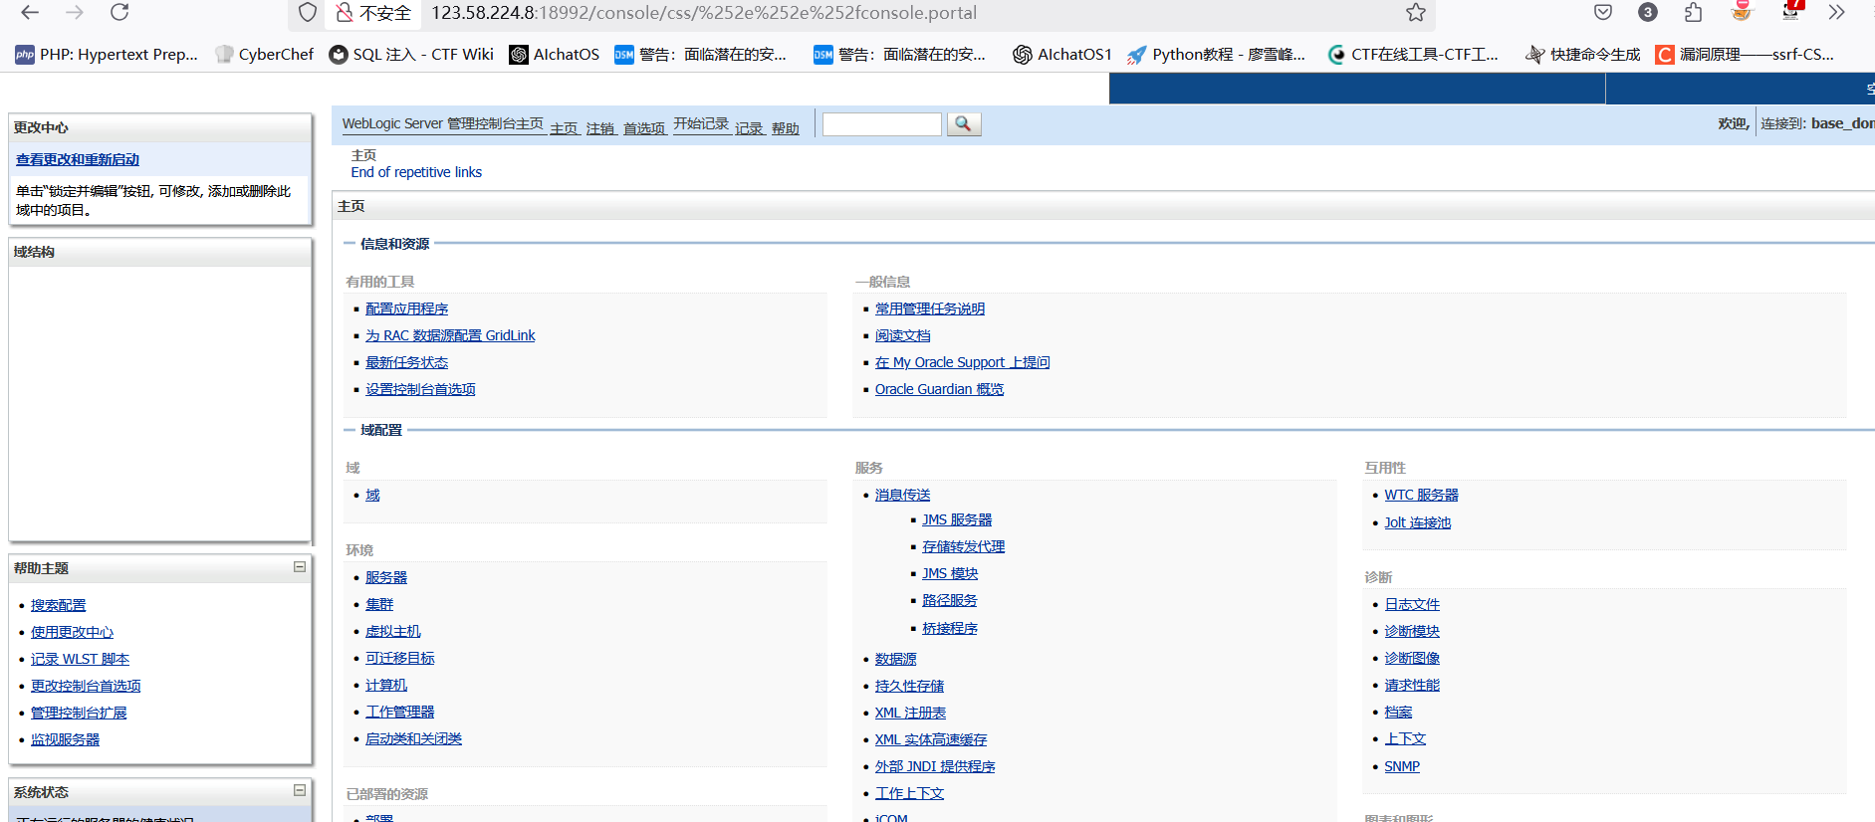1875x822 pixels.
Task: Click the orange fox extension icon
Action: (1742, 11)
